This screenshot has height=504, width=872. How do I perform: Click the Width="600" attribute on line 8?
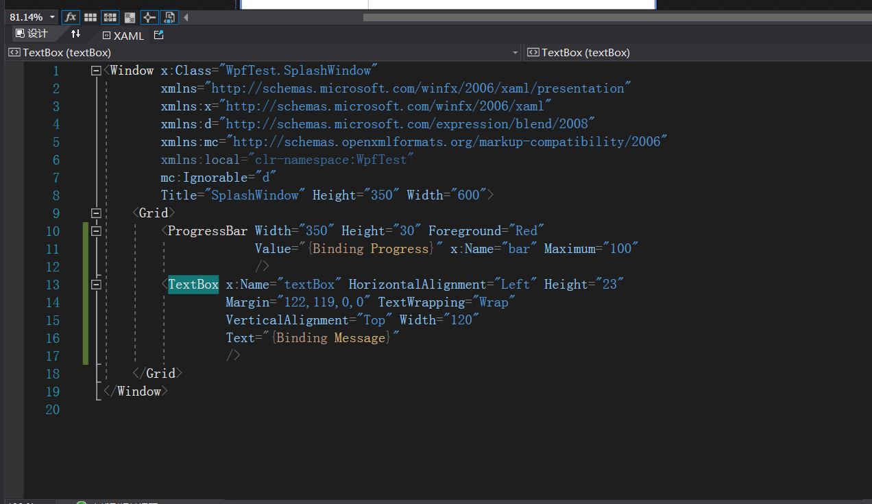447,195
